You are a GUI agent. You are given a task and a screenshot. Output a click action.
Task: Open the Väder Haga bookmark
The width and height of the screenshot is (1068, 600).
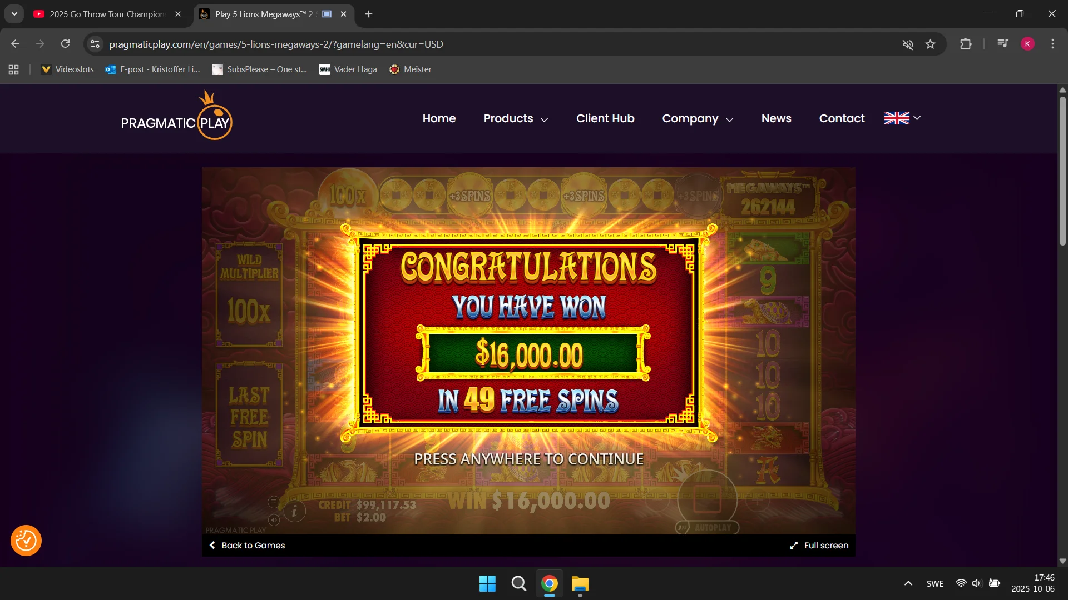(348, 69)
